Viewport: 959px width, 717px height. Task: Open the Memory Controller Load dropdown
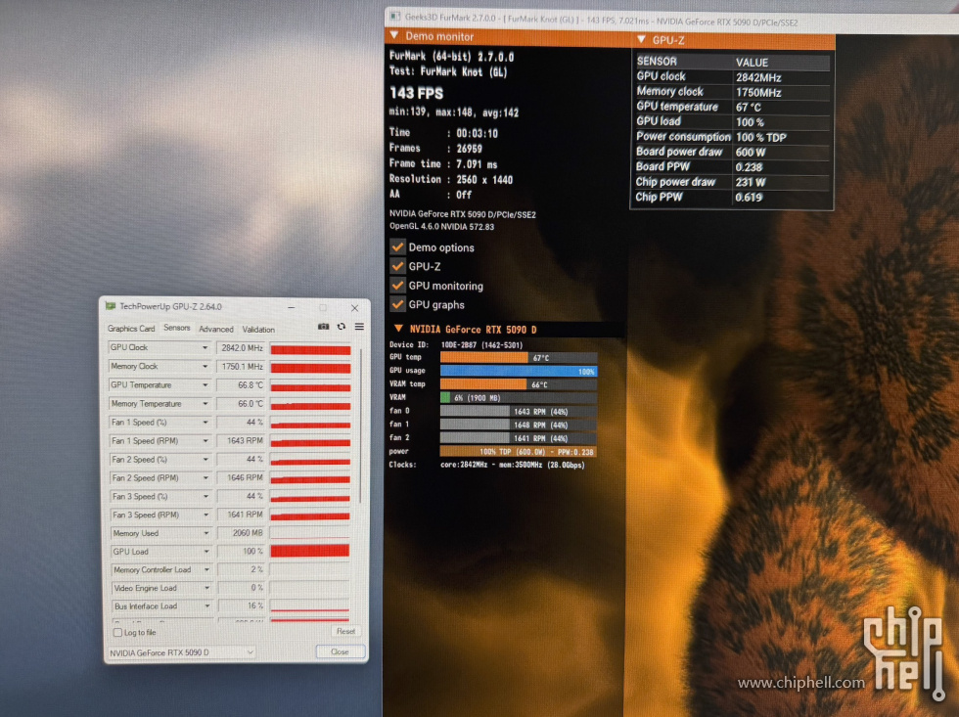[206, 569]
